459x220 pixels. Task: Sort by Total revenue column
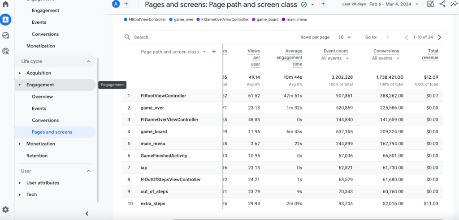(430, 55)
